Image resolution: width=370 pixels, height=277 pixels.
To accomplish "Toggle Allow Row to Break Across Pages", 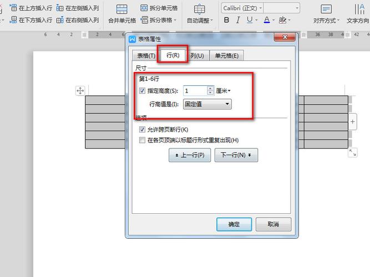I will [142, 130].
